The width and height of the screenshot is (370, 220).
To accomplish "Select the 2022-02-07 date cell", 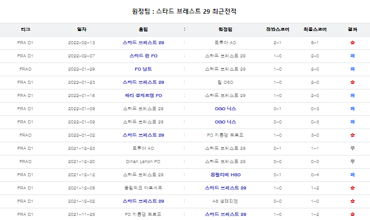I will (82, 56).
